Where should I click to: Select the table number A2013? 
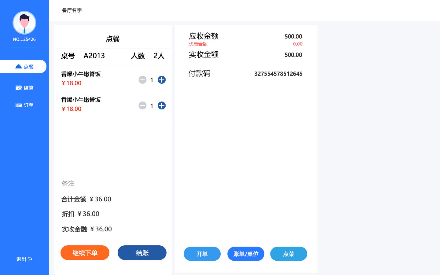[x=94, y=56]
